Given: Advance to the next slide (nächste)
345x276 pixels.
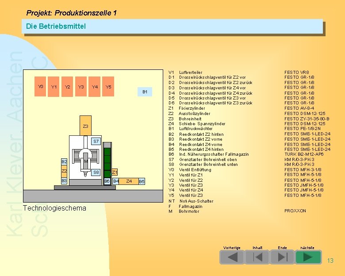Looking at the screenshot, I should click(x=308, y=257).
